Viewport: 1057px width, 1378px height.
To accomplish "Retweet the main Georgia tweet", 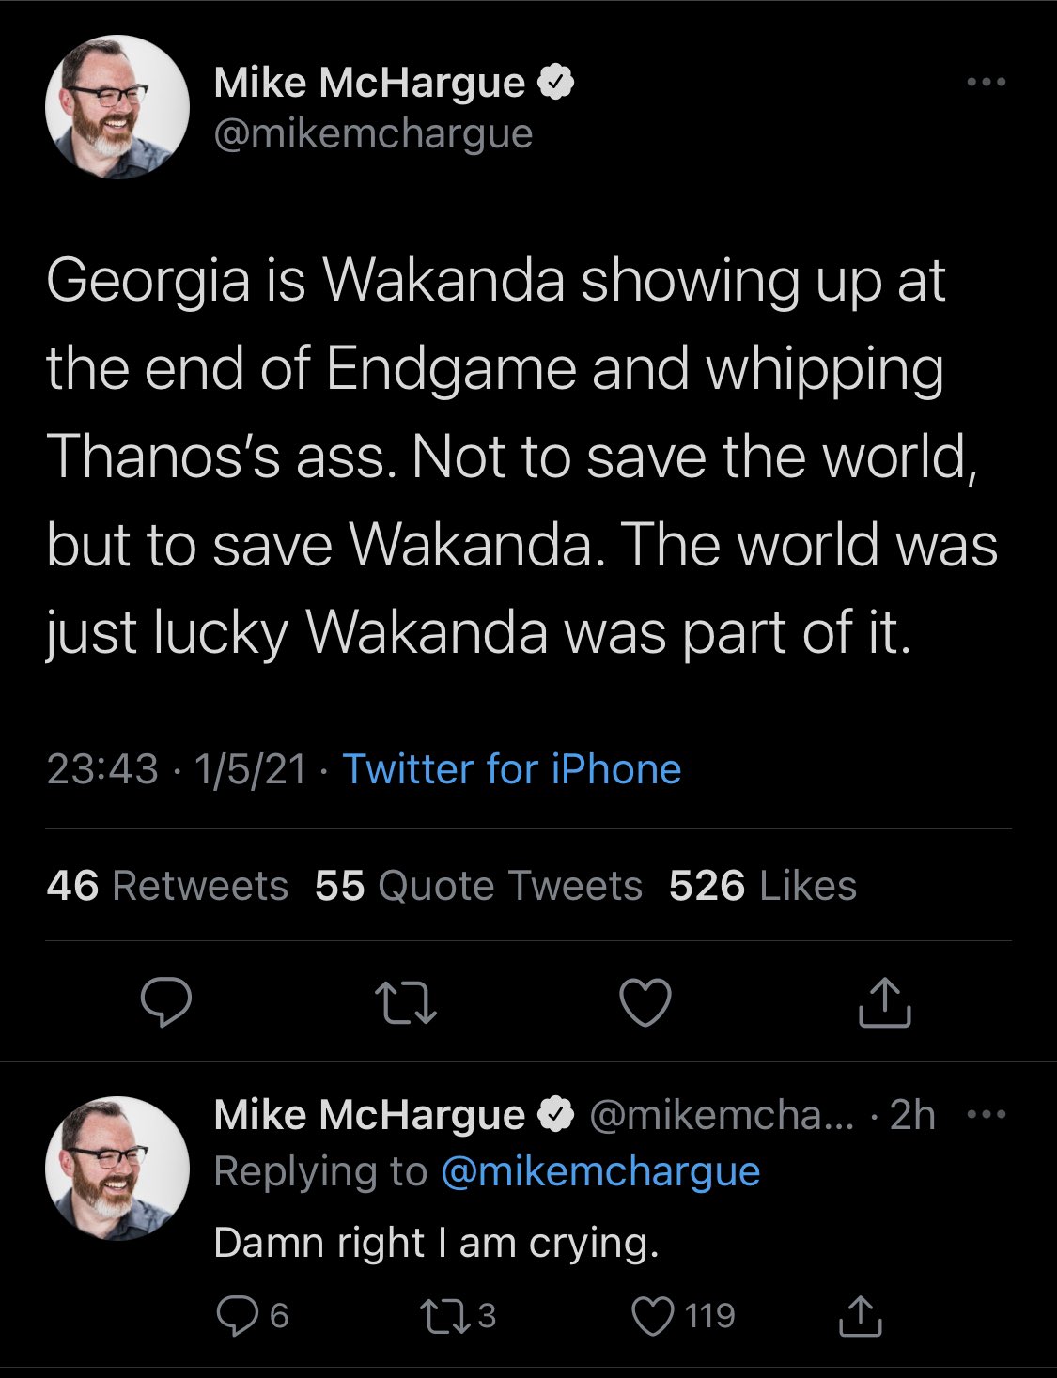I will (x=405, y=1002).
